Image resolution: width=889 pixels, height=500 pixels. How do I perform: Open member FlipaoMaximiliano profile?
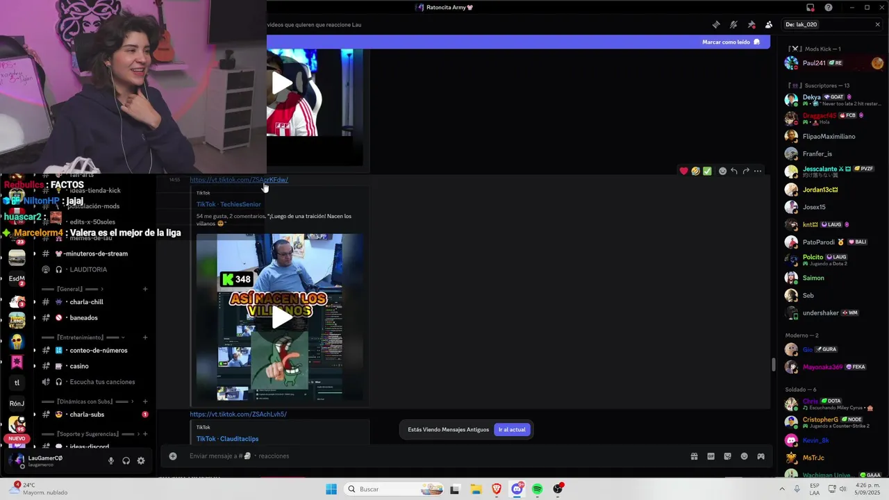pos(833,136)
